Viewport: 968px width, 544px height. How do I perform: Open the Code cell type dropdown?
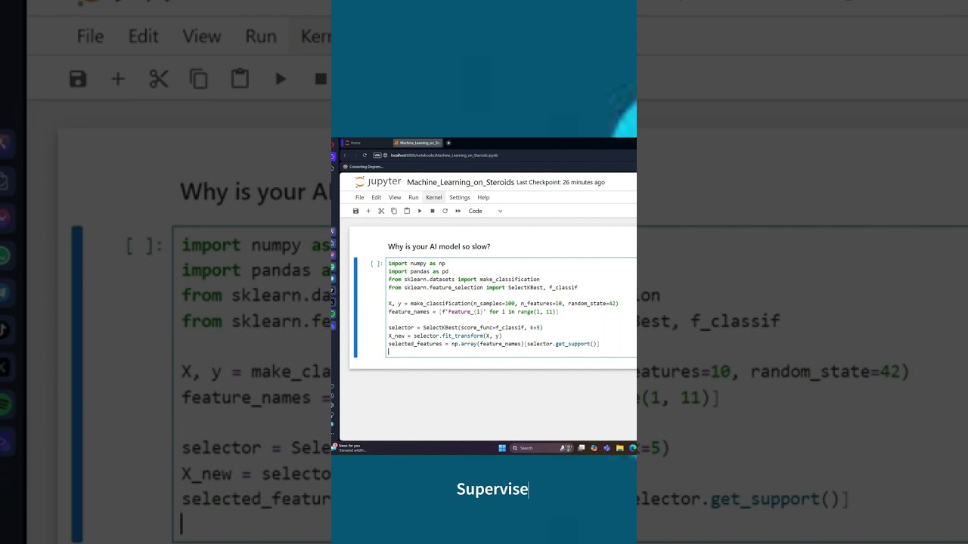pos(485,211)
